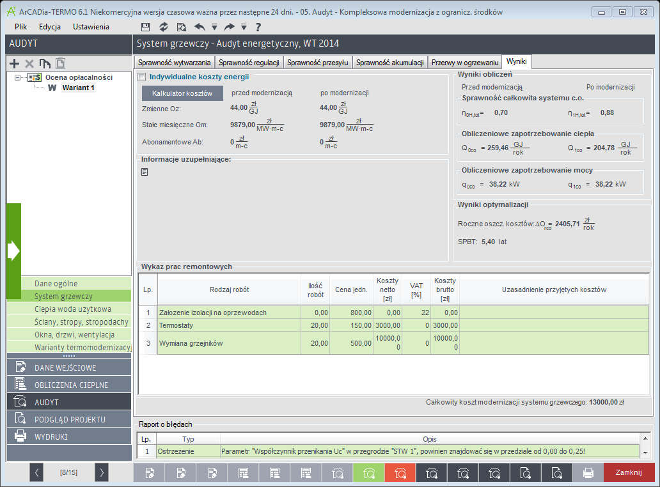The height and width of the screenshot is (487, 660).
Task: Click the W icon beside Wariant 1
Action: [x=52, y=88]
